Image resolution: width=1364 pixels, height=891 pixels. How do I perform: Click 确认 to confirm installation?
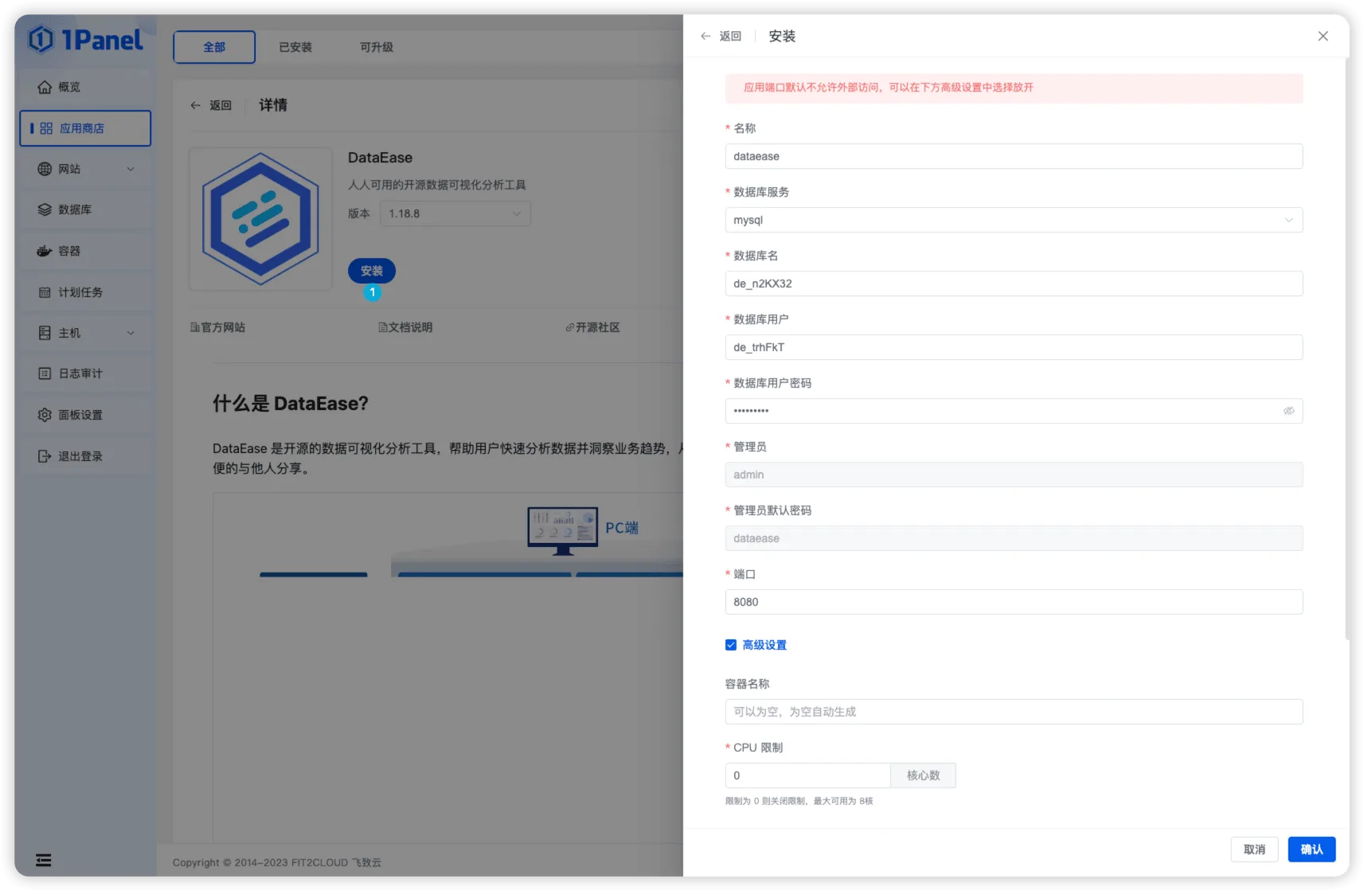click(x=1311, y=850)
